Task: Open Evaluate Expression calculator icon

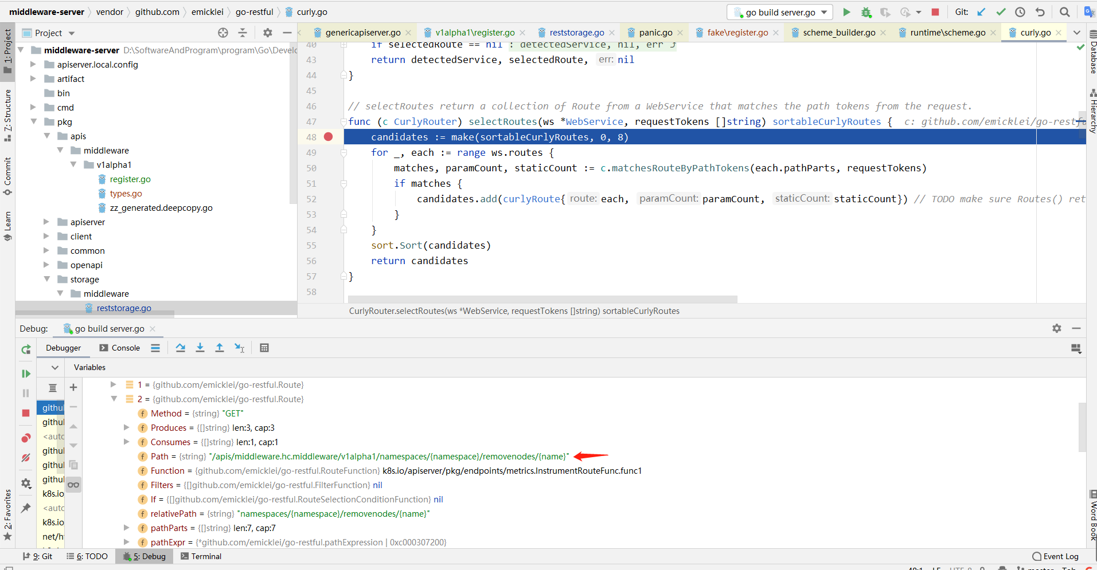Action: click(x=264, y=348)
